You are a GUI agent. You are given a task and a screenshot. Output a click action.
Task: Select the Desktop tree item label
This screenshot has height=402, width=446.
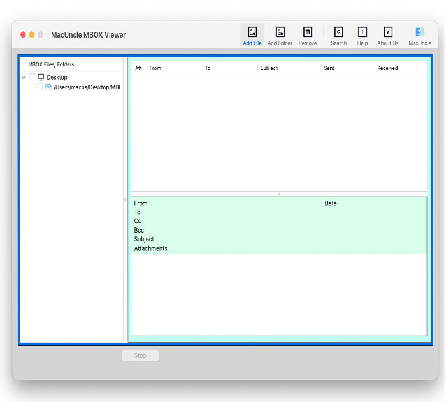57,77
